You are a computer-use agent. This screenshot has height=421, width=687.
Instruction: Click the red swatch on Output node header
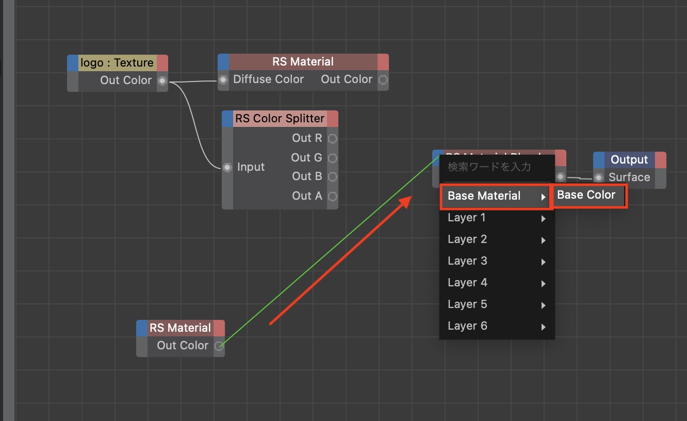[660, 160]
